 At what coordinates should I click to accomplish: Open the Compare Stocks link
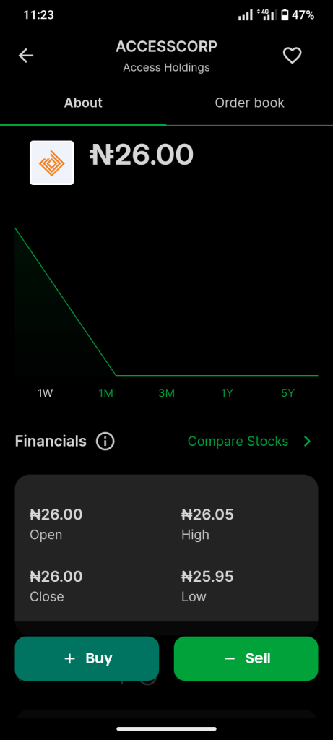(x=238, y=442)
